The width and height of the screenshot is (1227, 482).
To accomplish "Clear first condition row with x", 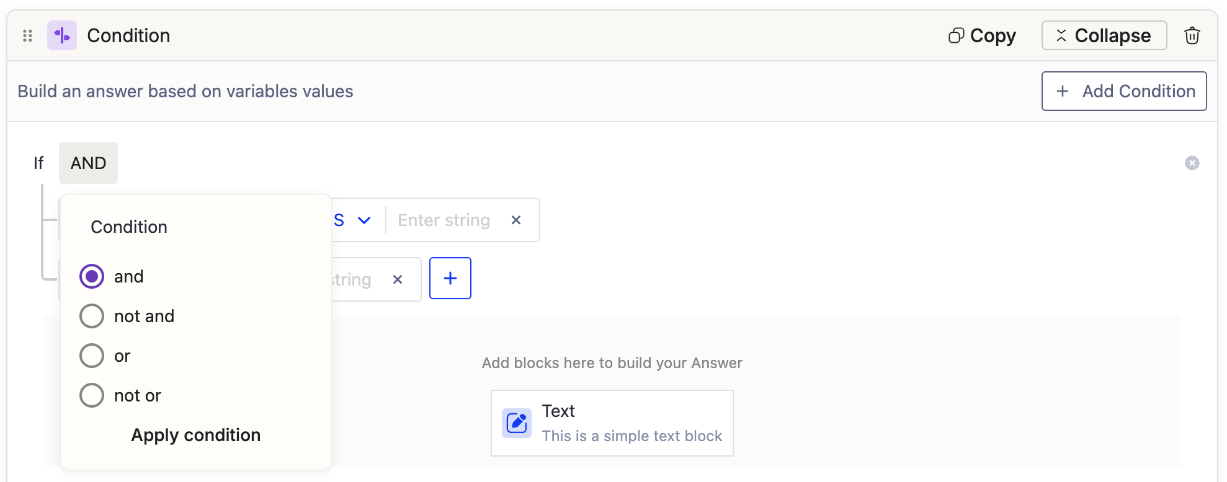I will point(515,220).
